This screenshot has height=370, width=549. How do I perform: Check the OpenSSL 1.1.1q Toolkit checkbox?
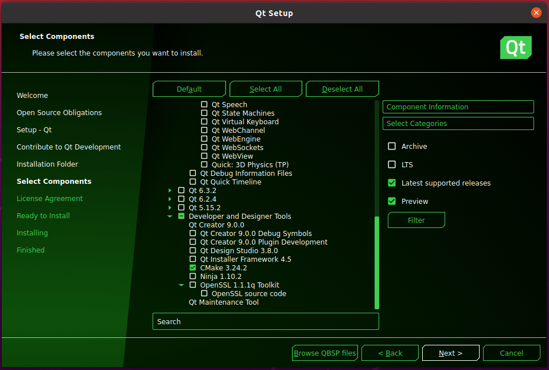[x=193, y=285]
